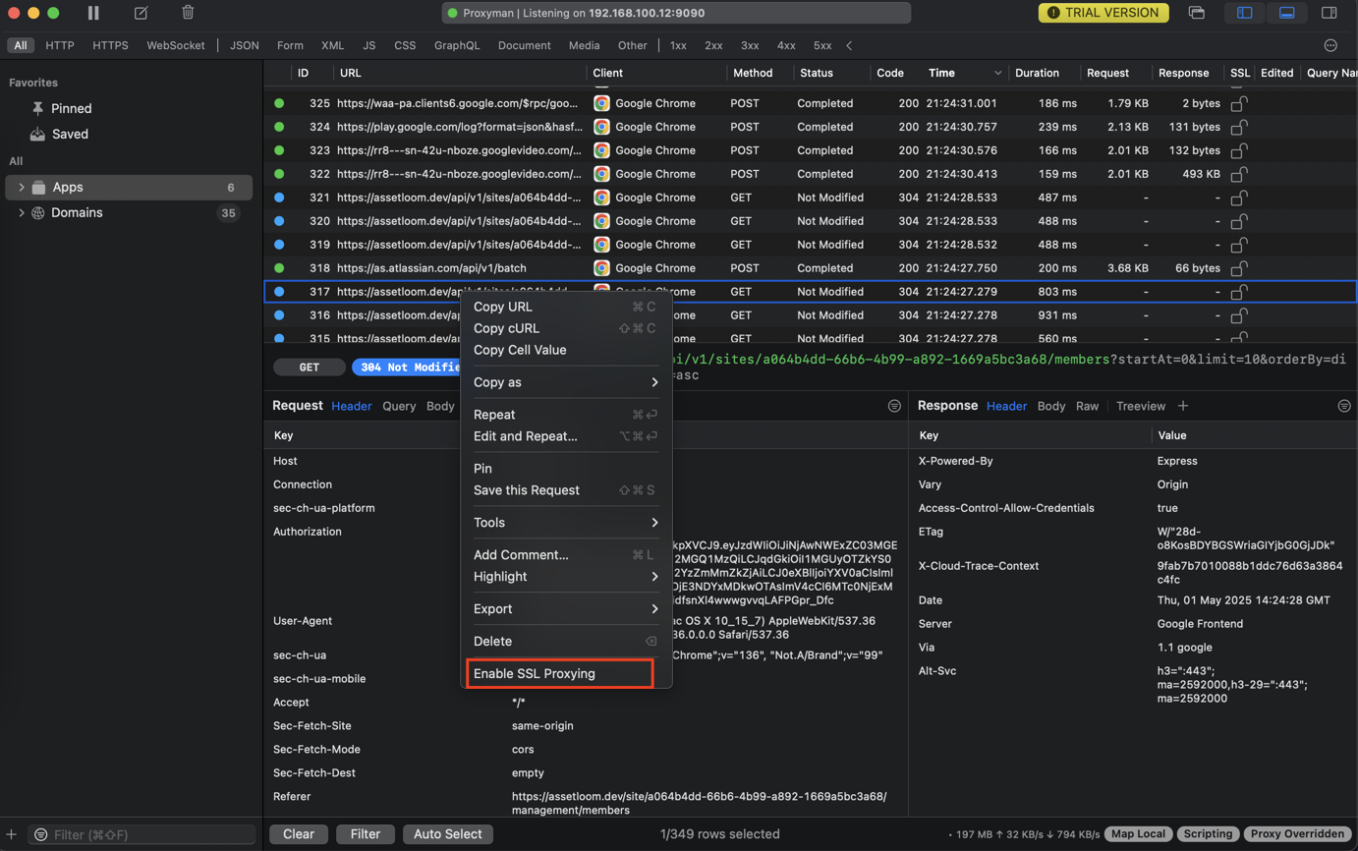Click the Pinned pin icon in Favorites
The width and height of the screenshot is (1358, 851).
point(37,108)
